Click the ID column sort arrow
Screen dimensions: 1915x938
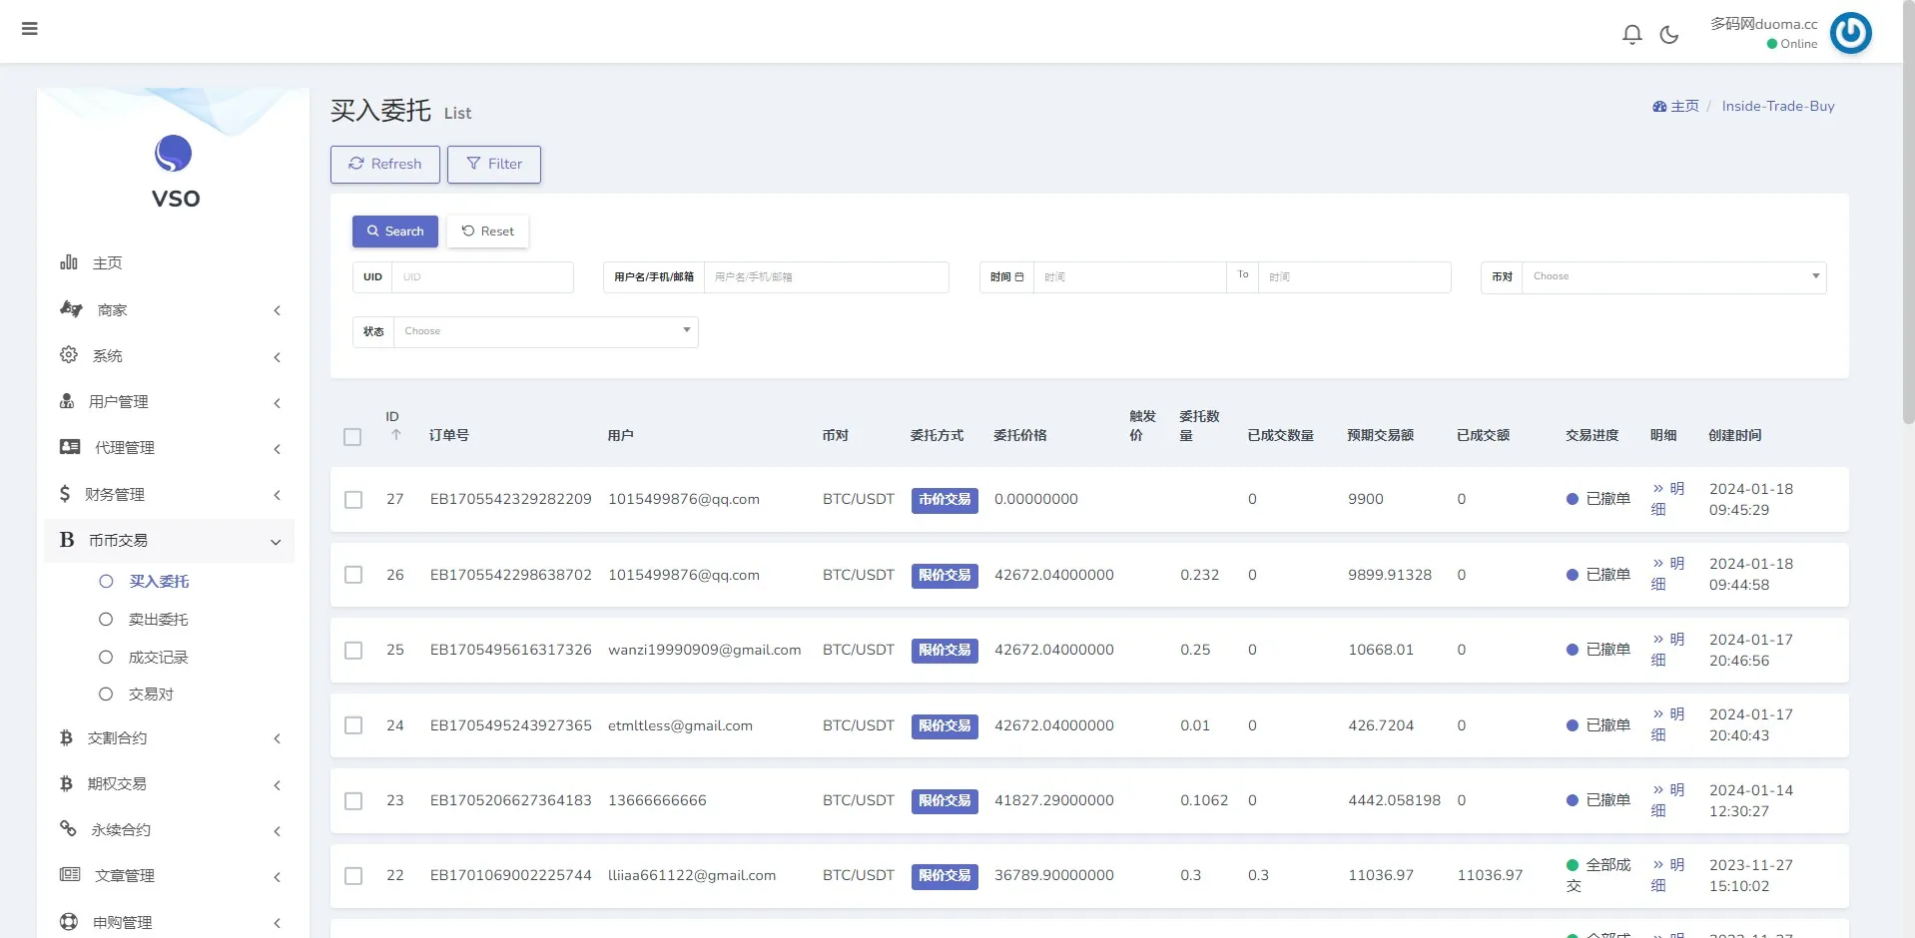[x=396, y=435]
